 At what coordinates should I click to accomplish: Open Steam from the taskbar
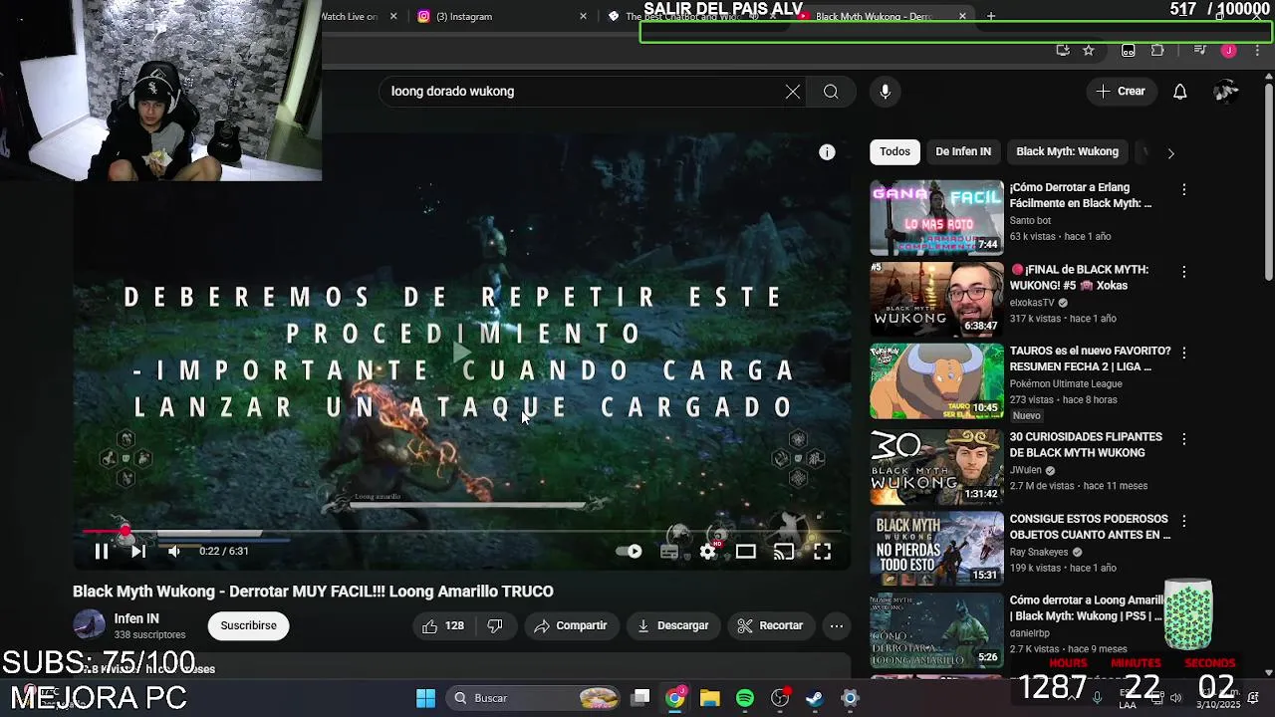point(815,698)
